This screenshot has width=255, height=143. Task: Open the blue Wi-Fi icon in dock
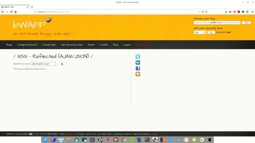pos(171,140)
